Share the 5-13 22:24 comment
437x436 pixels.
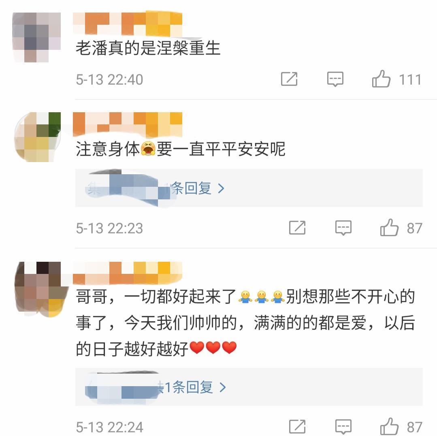point(297,427)
